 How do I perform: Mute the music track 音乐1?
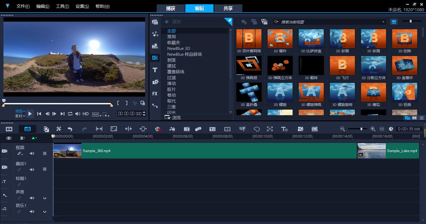pos(32,212)
